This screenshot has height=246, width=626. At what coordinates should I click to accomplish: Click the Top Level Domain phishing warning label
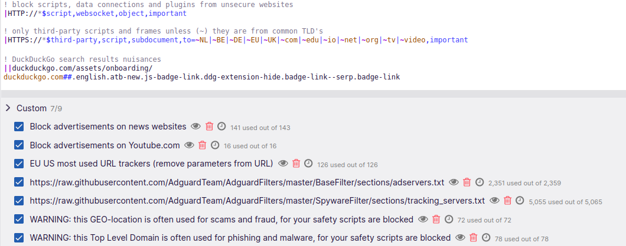click(x=240, y=238)
